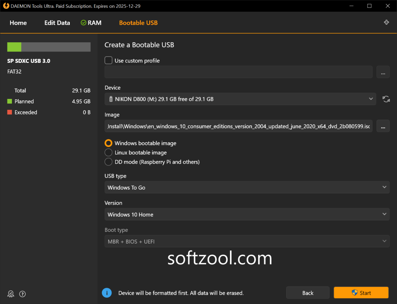Viewport: 397px width, 304px height.
Task: Browse for an image file
Action: click(x=383, y=126)
